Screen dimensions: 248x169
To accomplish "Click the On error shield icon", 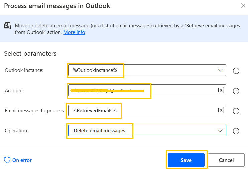I will (7, 160).
